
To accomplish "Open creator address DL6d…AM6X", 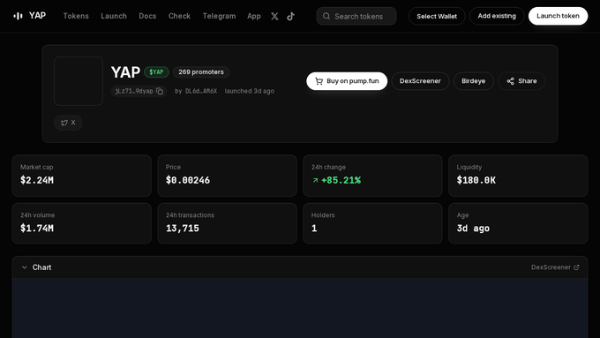I will tap(201, 91).
